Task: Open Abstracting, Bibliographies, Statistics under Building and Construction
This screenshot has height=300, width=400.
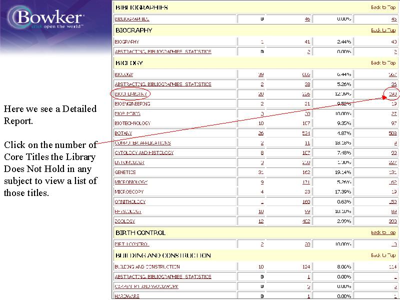Action: click(163, 277)
